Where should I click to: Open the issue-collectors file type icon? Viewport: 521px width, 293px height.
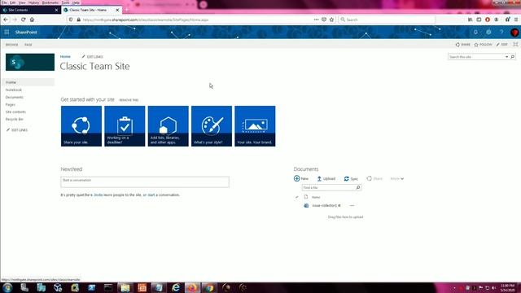tap(306, 206)
